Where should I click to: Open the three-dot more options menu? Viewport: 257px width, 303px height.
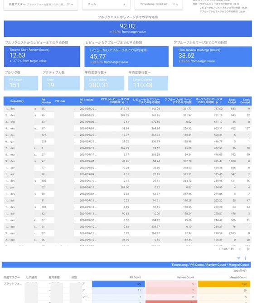point(245,258)
